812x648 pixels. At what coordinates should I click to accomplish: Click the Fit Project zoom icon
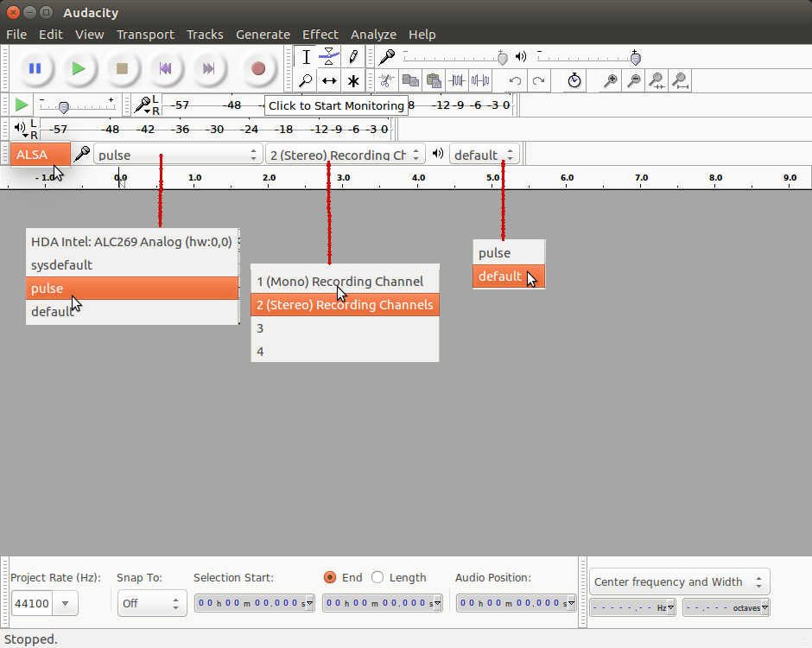680,81
